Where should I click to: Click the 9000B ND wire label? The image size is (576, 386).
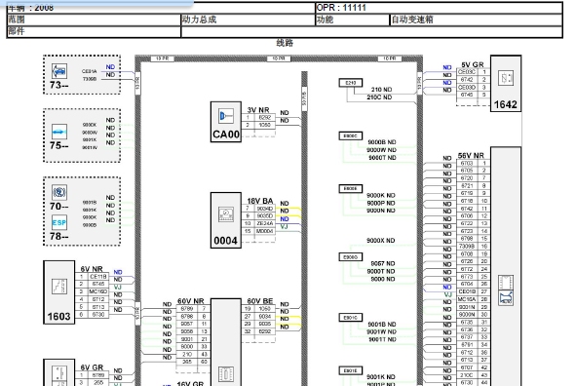click(382, 142)
